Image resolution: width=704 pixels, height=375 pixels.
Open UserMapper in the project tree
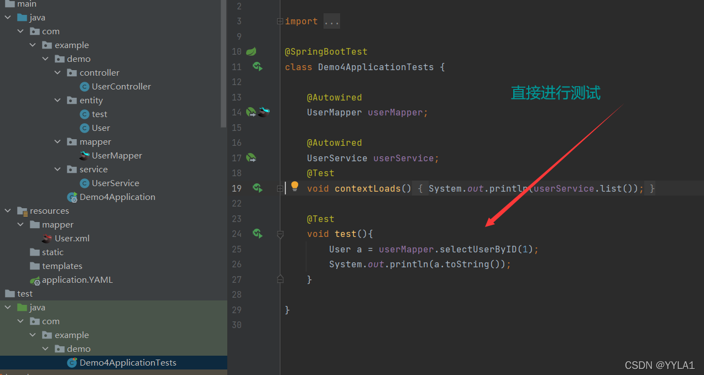point(117,156)
